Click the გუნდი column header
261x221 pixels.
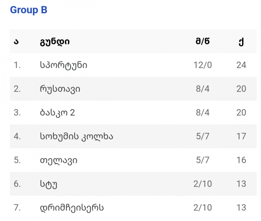[55, 41]
